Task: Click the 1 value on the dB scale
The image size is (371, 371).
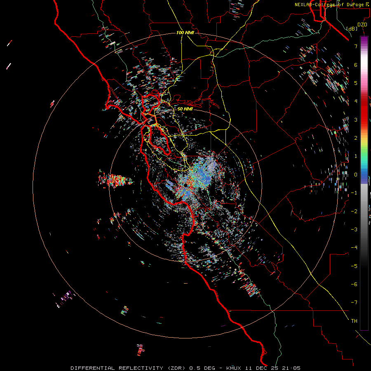Action: click(x=356, y=156)
